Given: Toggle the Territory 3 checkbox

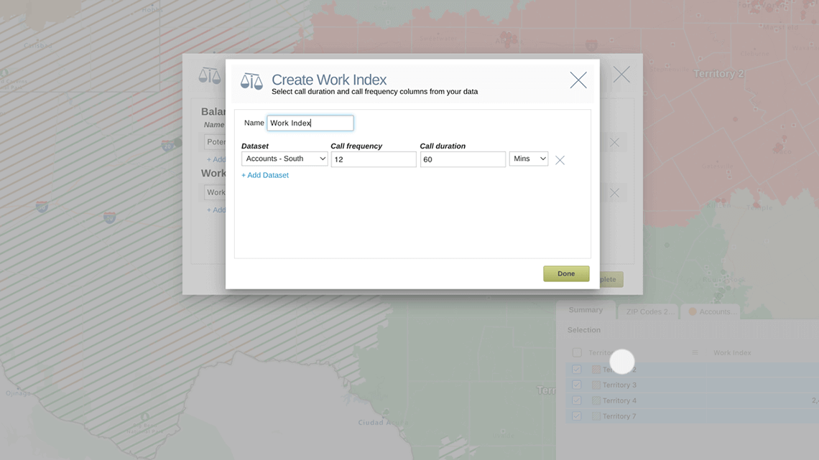Looking at the screenshot, I should [577, 385].
